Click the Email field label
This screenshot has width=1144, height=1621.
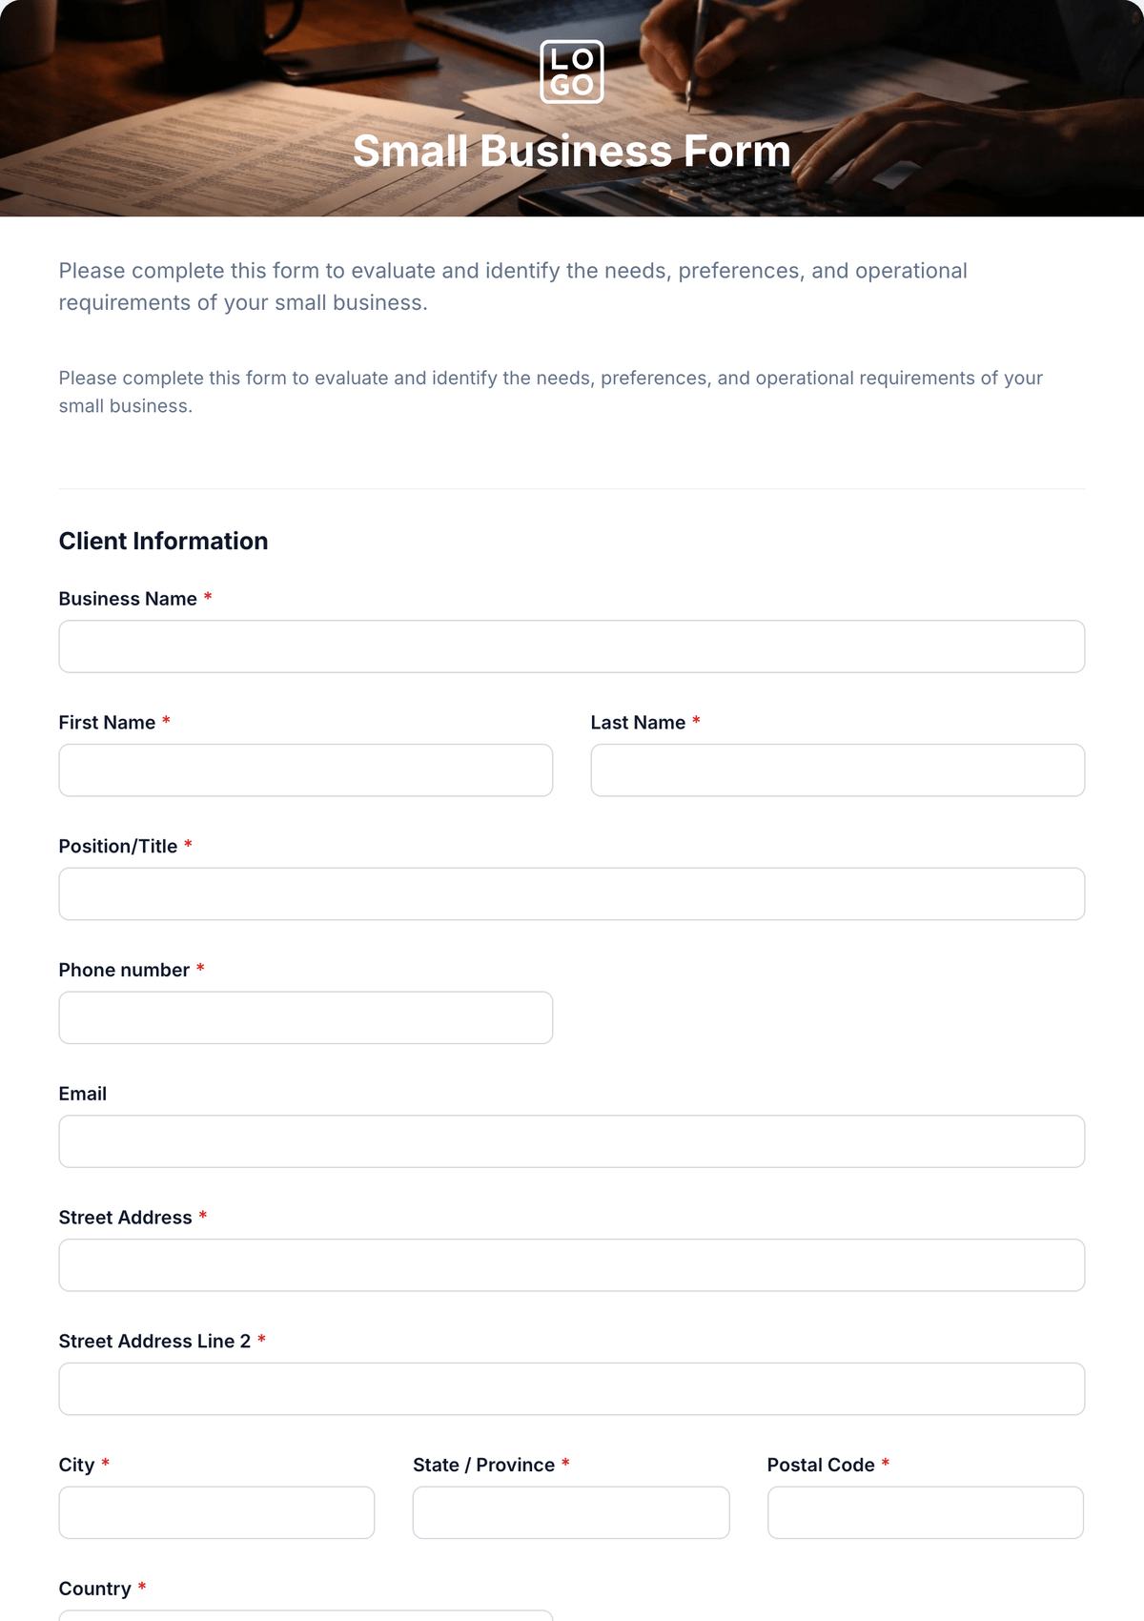pos(83,1094)
